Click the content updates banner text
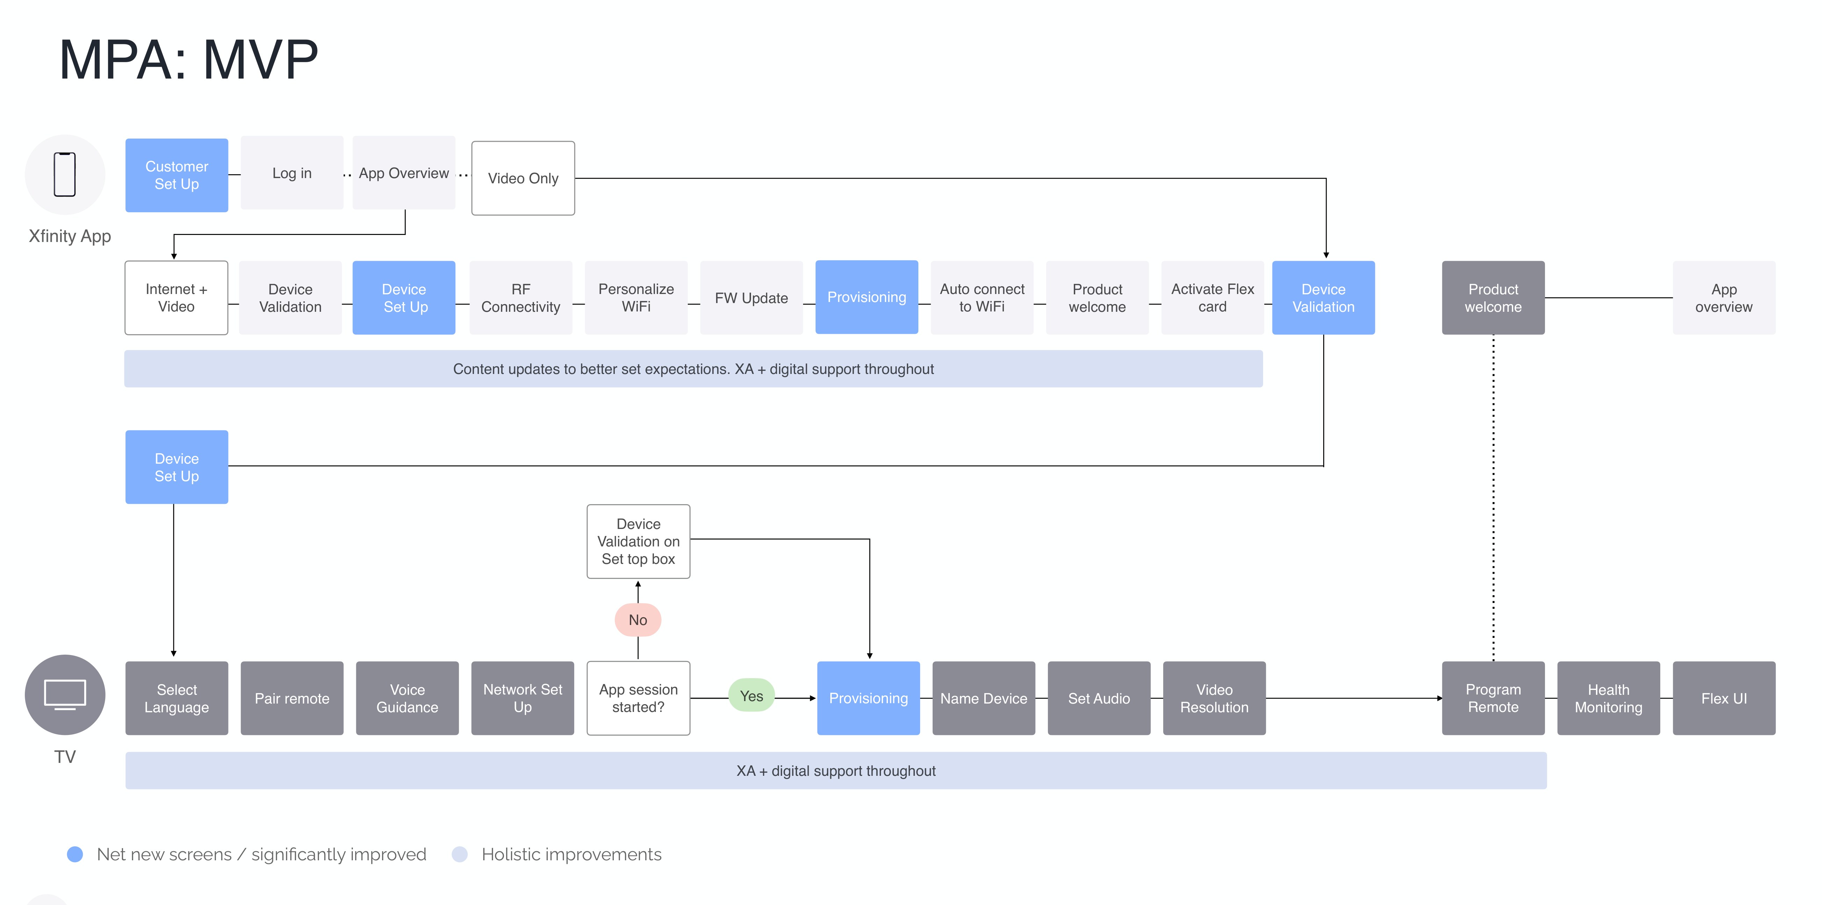The height and width of the screenshot is (905, 1822). 694,368
